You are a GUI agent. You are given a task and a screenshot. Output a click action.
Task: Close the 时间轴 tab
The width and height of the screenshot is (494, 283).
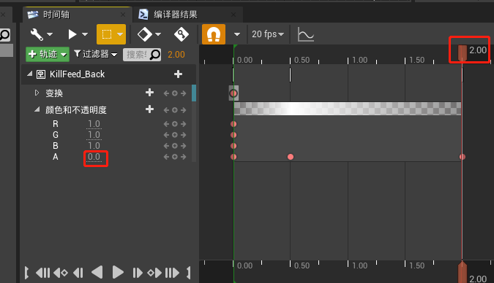[x=123, y=15]
